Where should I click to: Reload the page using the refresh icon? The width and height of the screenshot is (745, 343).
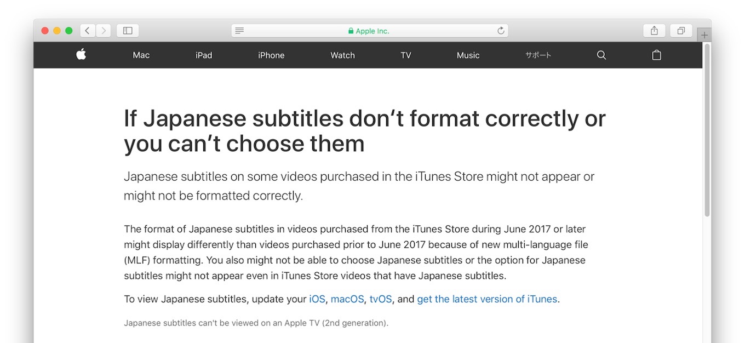pyautogui.click(x=500, y=30)
